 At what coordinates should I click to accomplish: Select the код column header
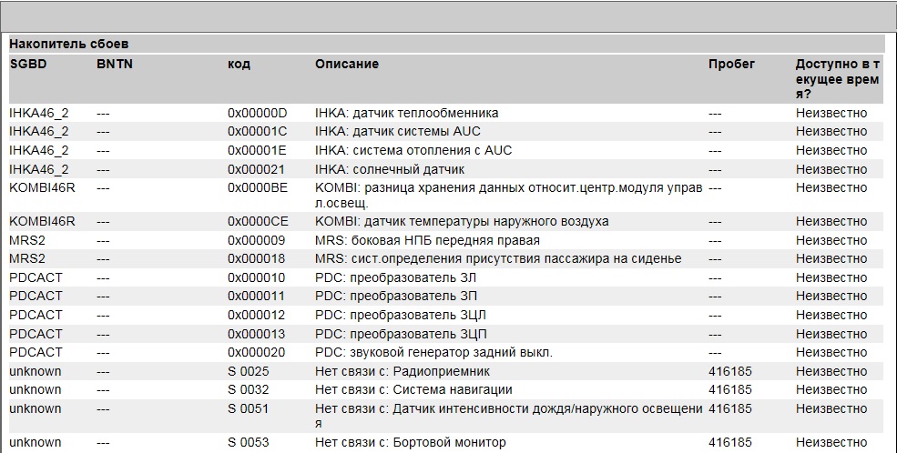[x=239, y=64]
